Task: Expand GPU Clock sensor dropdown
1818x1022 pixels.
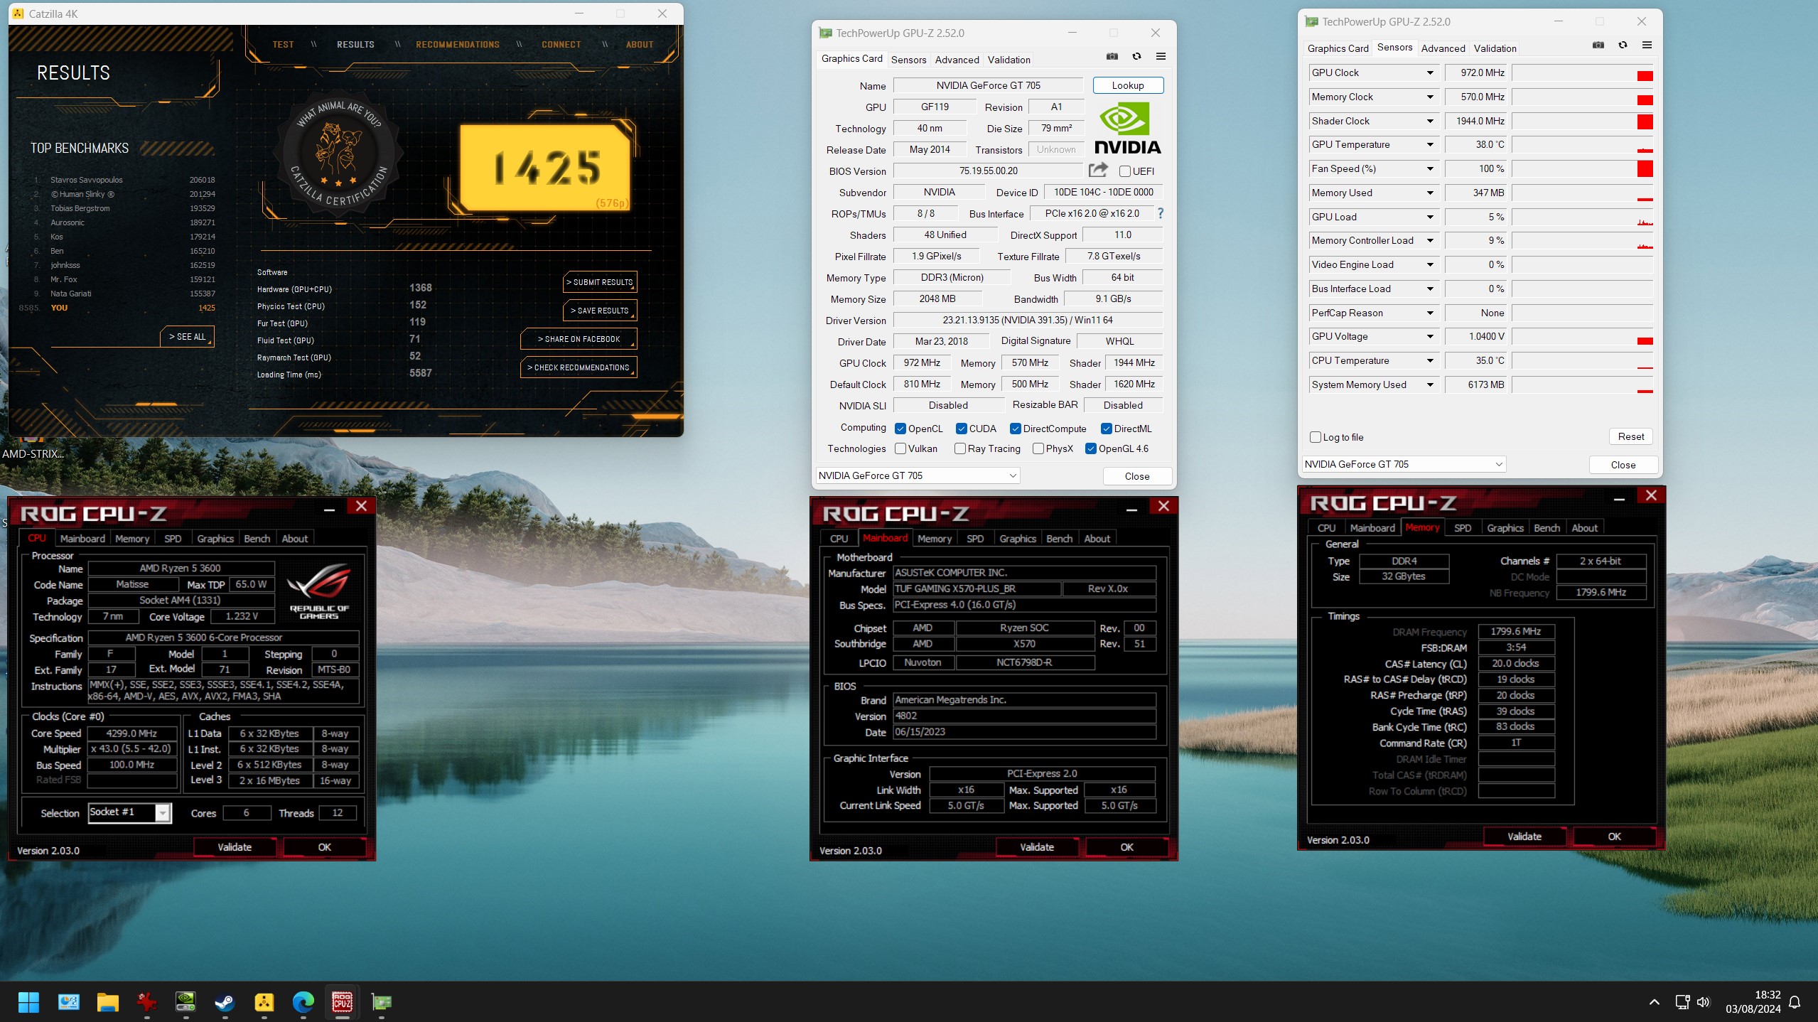Action: [x=1430, y=72]
